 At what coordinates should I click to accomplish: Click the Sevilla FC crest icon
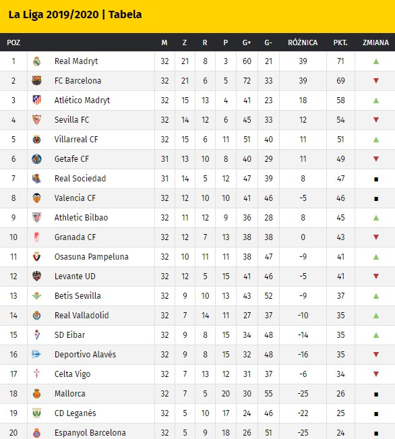coord(36,120)
